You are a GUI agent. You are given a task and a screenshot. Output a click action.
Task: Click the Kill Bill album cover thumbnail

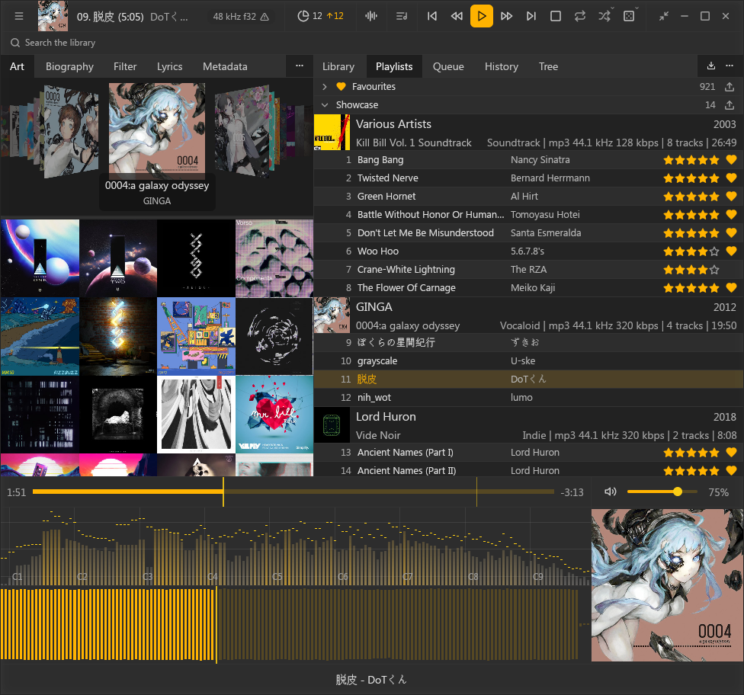pos(332,133)
